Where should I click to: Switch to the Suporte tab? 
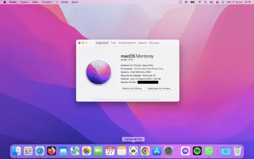point(143,43)
